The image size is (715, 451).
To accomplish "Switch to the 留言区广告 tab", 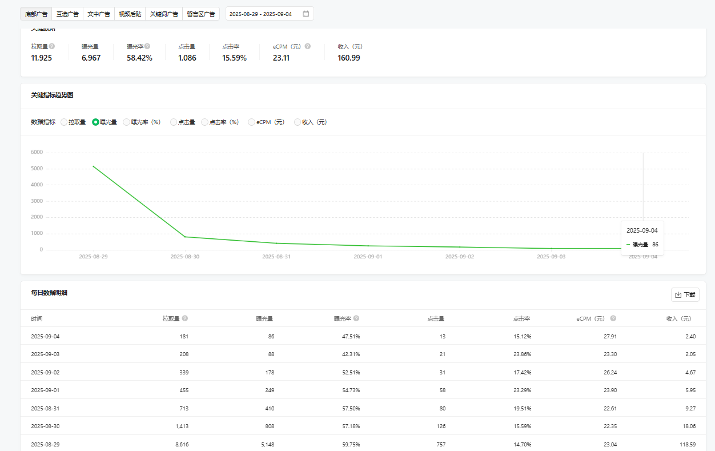I will pyautogui.click(x=201, y=14).
